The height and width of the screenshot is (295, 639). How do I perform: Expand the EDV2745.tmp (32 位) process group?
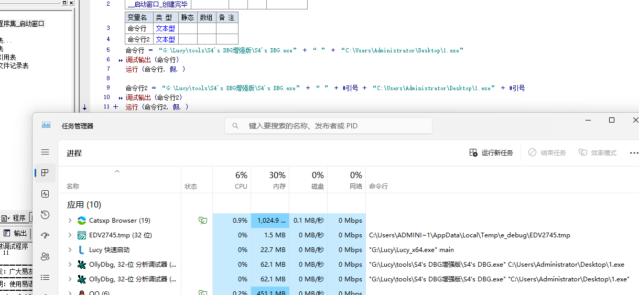point(70,235)
